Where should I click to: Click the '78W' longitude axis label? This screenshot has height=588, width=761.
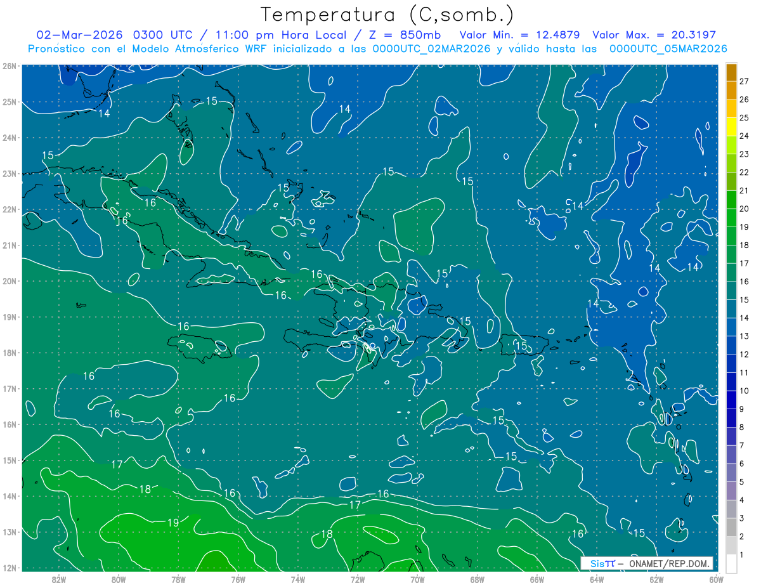coord(178,579)
